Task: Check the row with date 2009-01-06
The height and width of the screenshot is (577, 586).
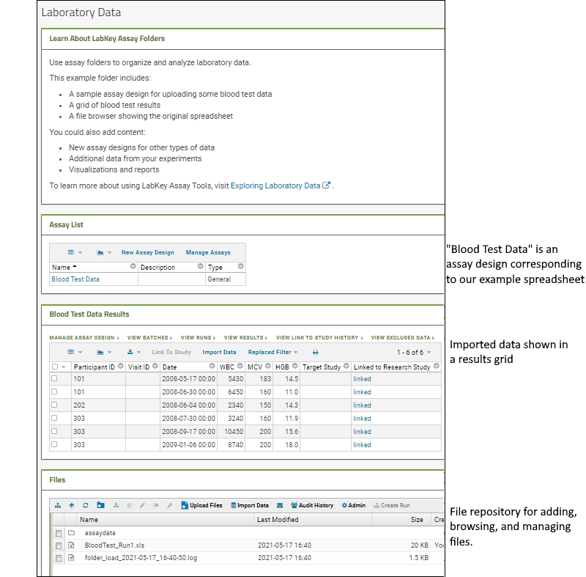Action: tap(54, 444)
